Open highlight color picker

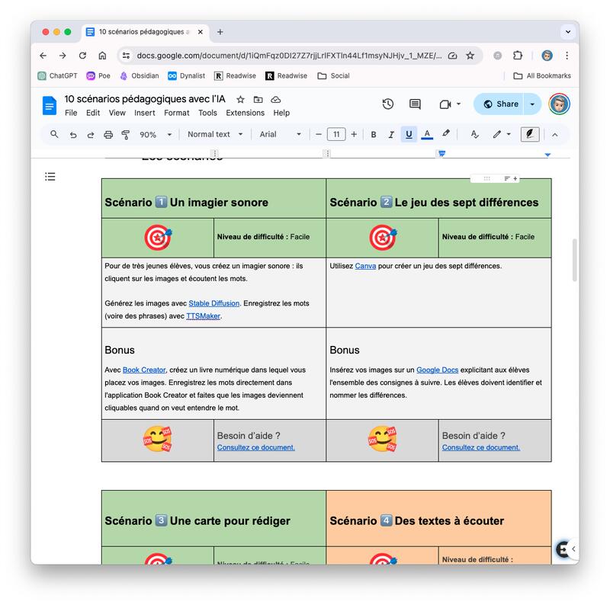click(x=446, y=134)
